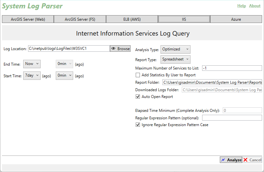Viewport: 264px width, 172px height.
Task: Open the Azure tab
Action: coord(236,19)
